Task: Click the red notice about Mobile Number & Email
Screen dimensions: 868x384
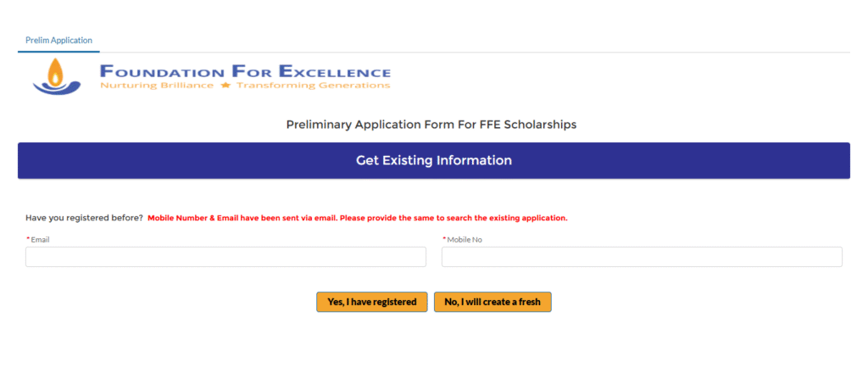Action: click(357, 218)
